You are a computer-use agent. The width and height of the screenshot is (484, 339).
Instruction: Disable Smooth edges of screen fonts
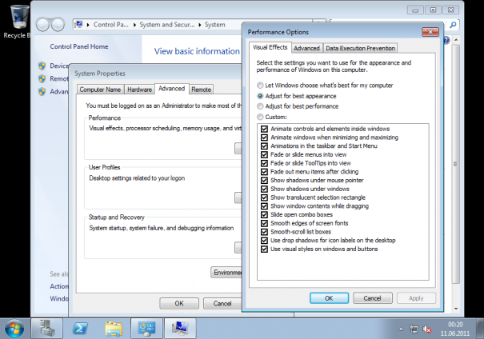pyautogui.click(x=264, y=223)
